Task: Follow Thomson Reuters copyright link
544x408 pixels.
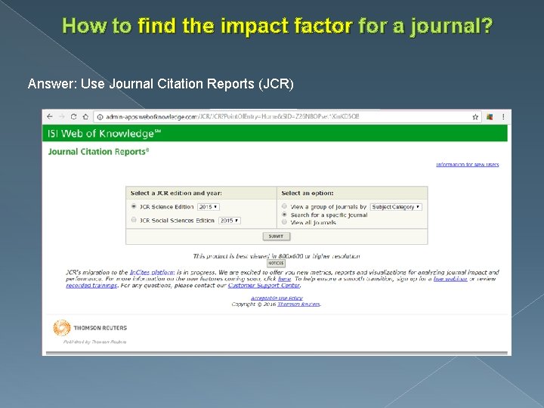Action: point(298,304)
